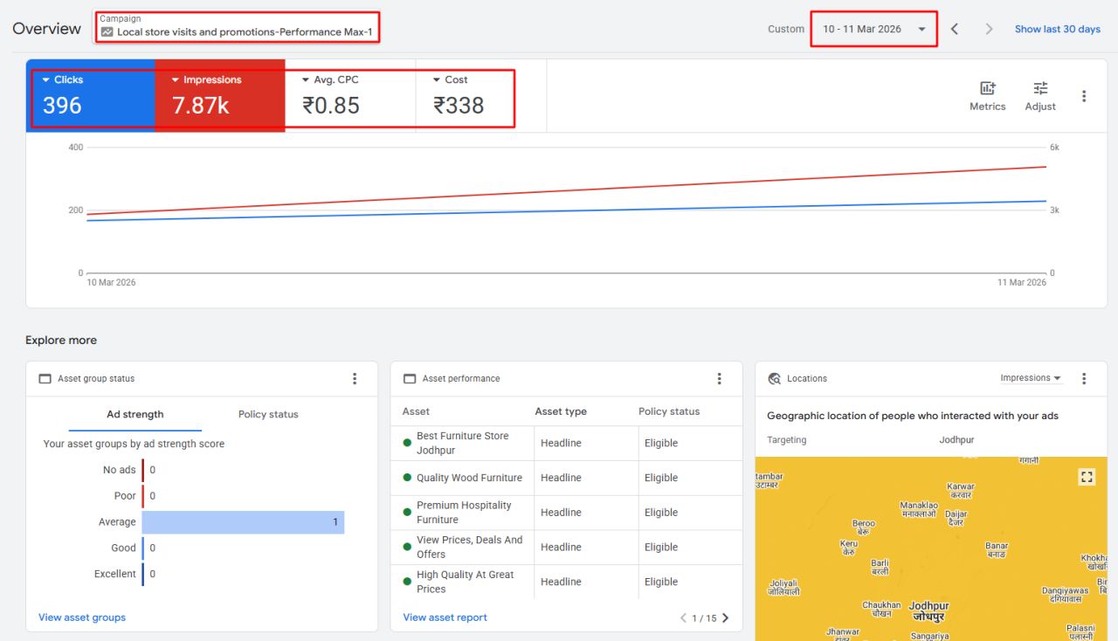
Task: Open the Campaign selector
Action: [x=237, y=26]
